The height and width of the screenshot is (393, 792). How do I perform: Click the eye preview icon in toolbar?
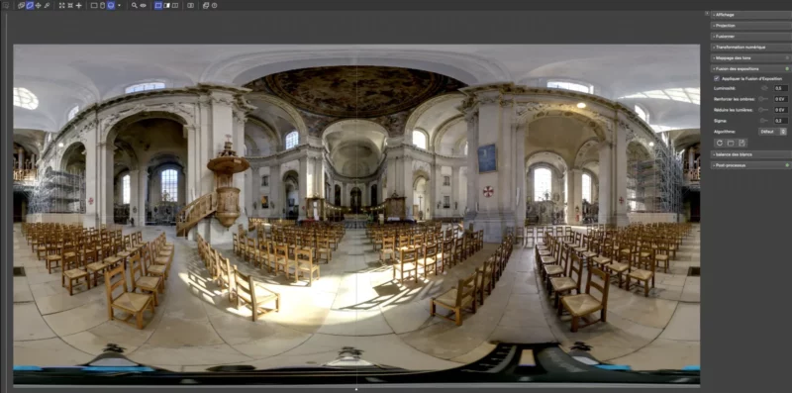(143, 6)
